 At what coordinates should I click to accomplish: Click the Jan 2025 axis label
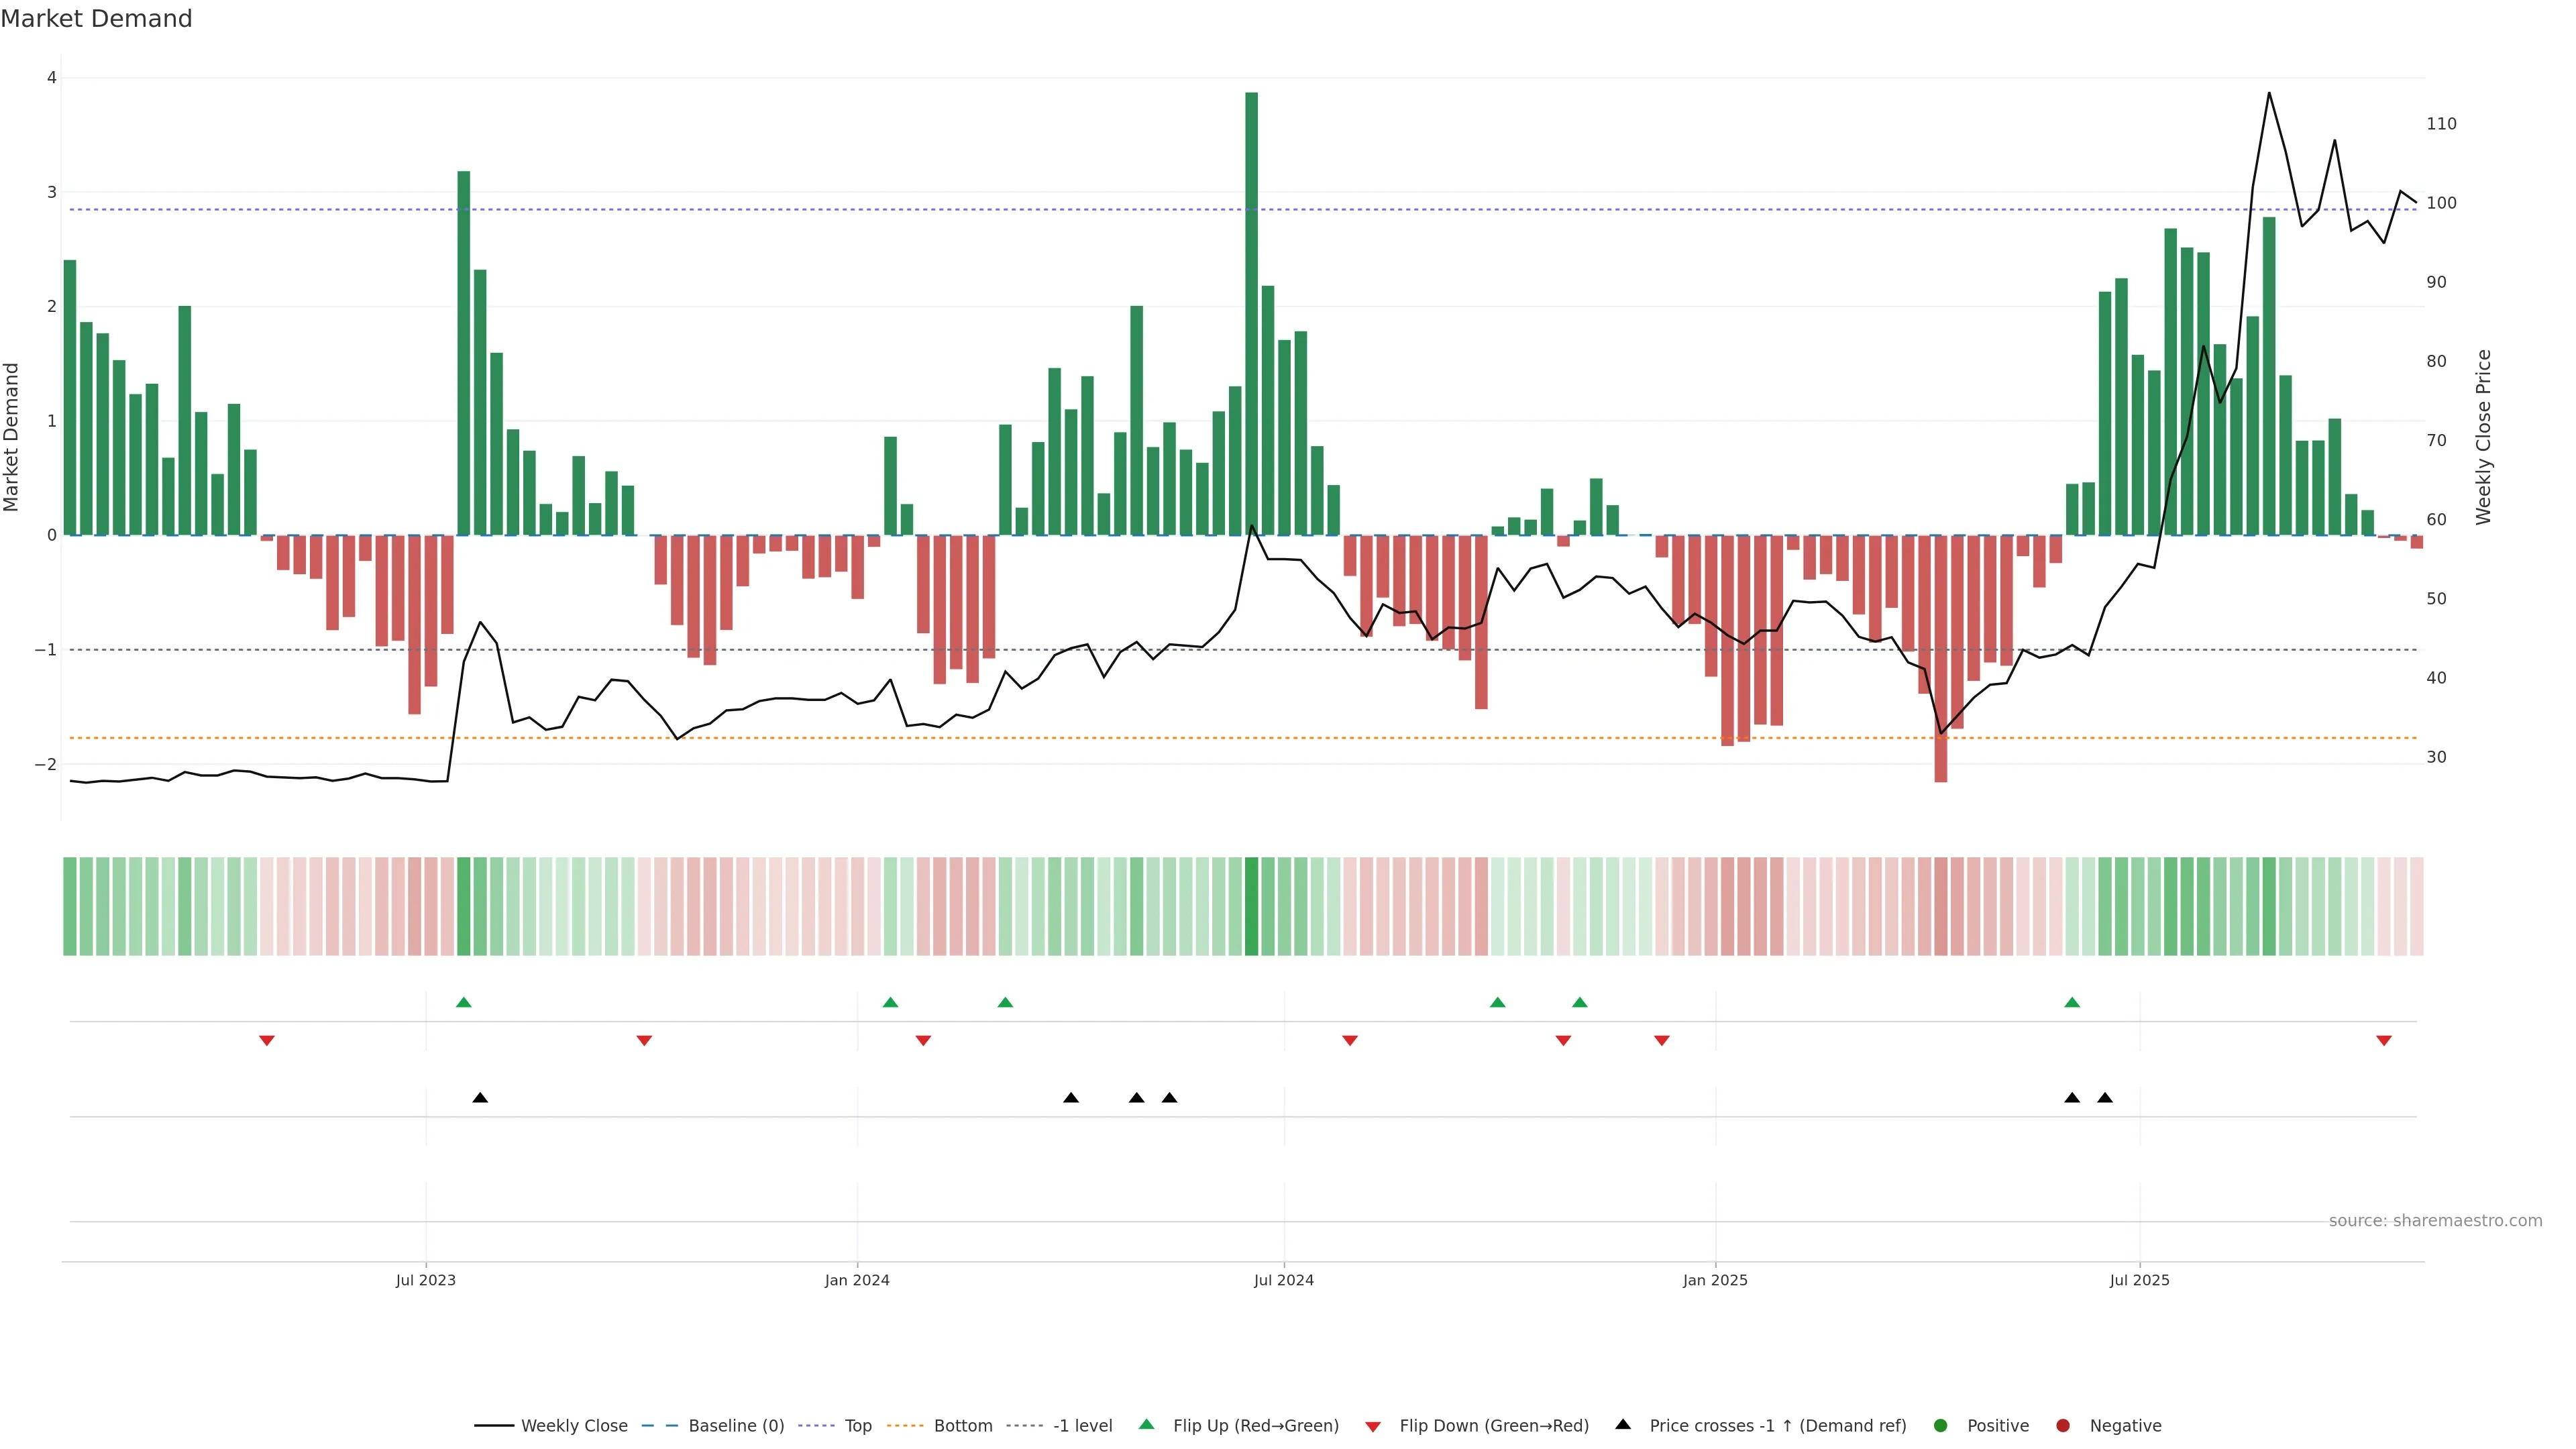point(1715,1280)
